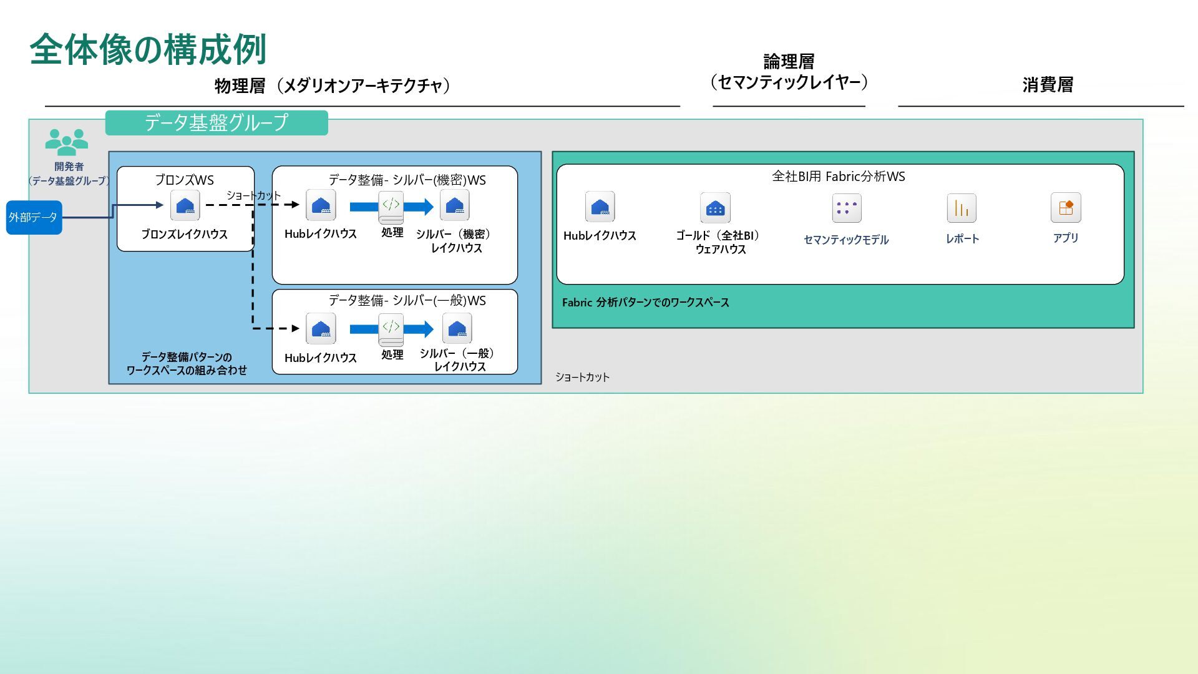The width and height of the screenshot is (1198, 674).
Task: Click the レポート bar chart icon
Action: point(962,208)
